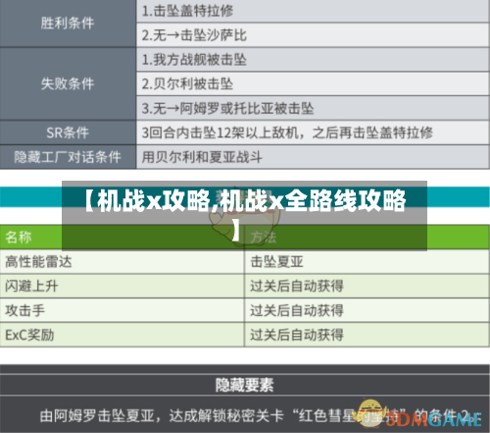Viewport: 490px width, 433px height.
Task: Select the 击坠夏亚 cell
Action: (x=367, y=262)
